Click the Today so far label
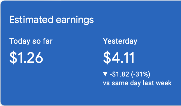Screen dimensions: 181x106 click(x=31, y=41)
